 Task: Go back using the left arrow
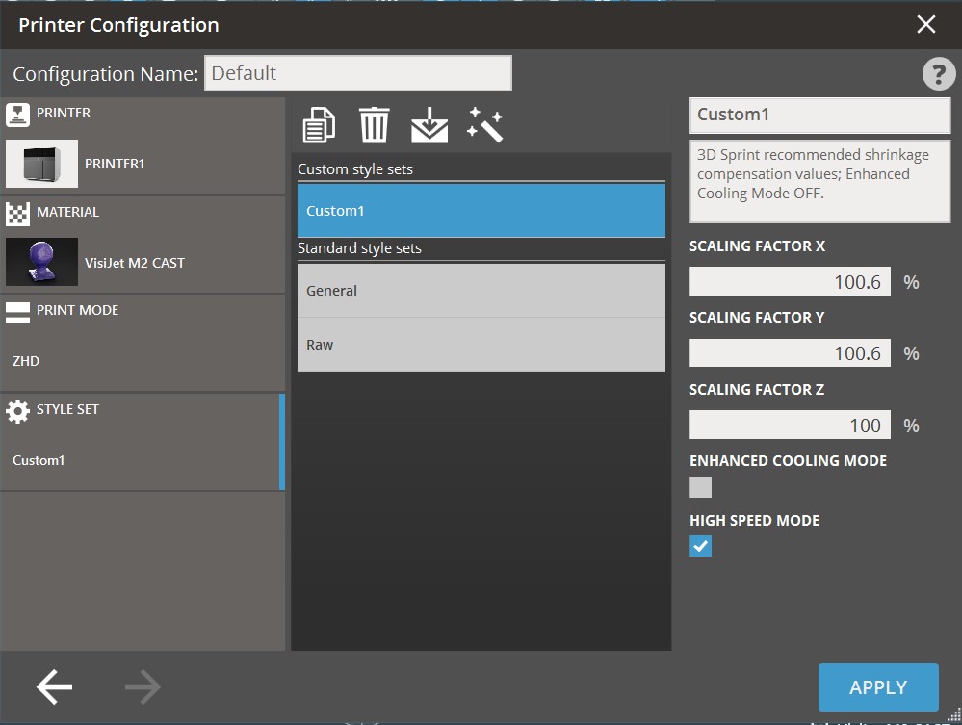pos(54,686)
